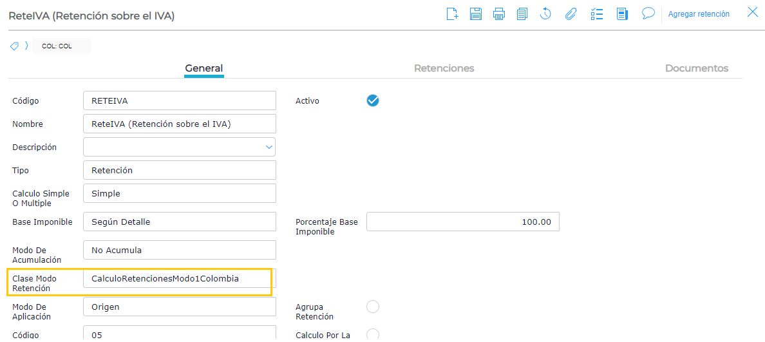Click the printer icon
The width and height of the screenshot is (765, 342).
coord(499,14)
